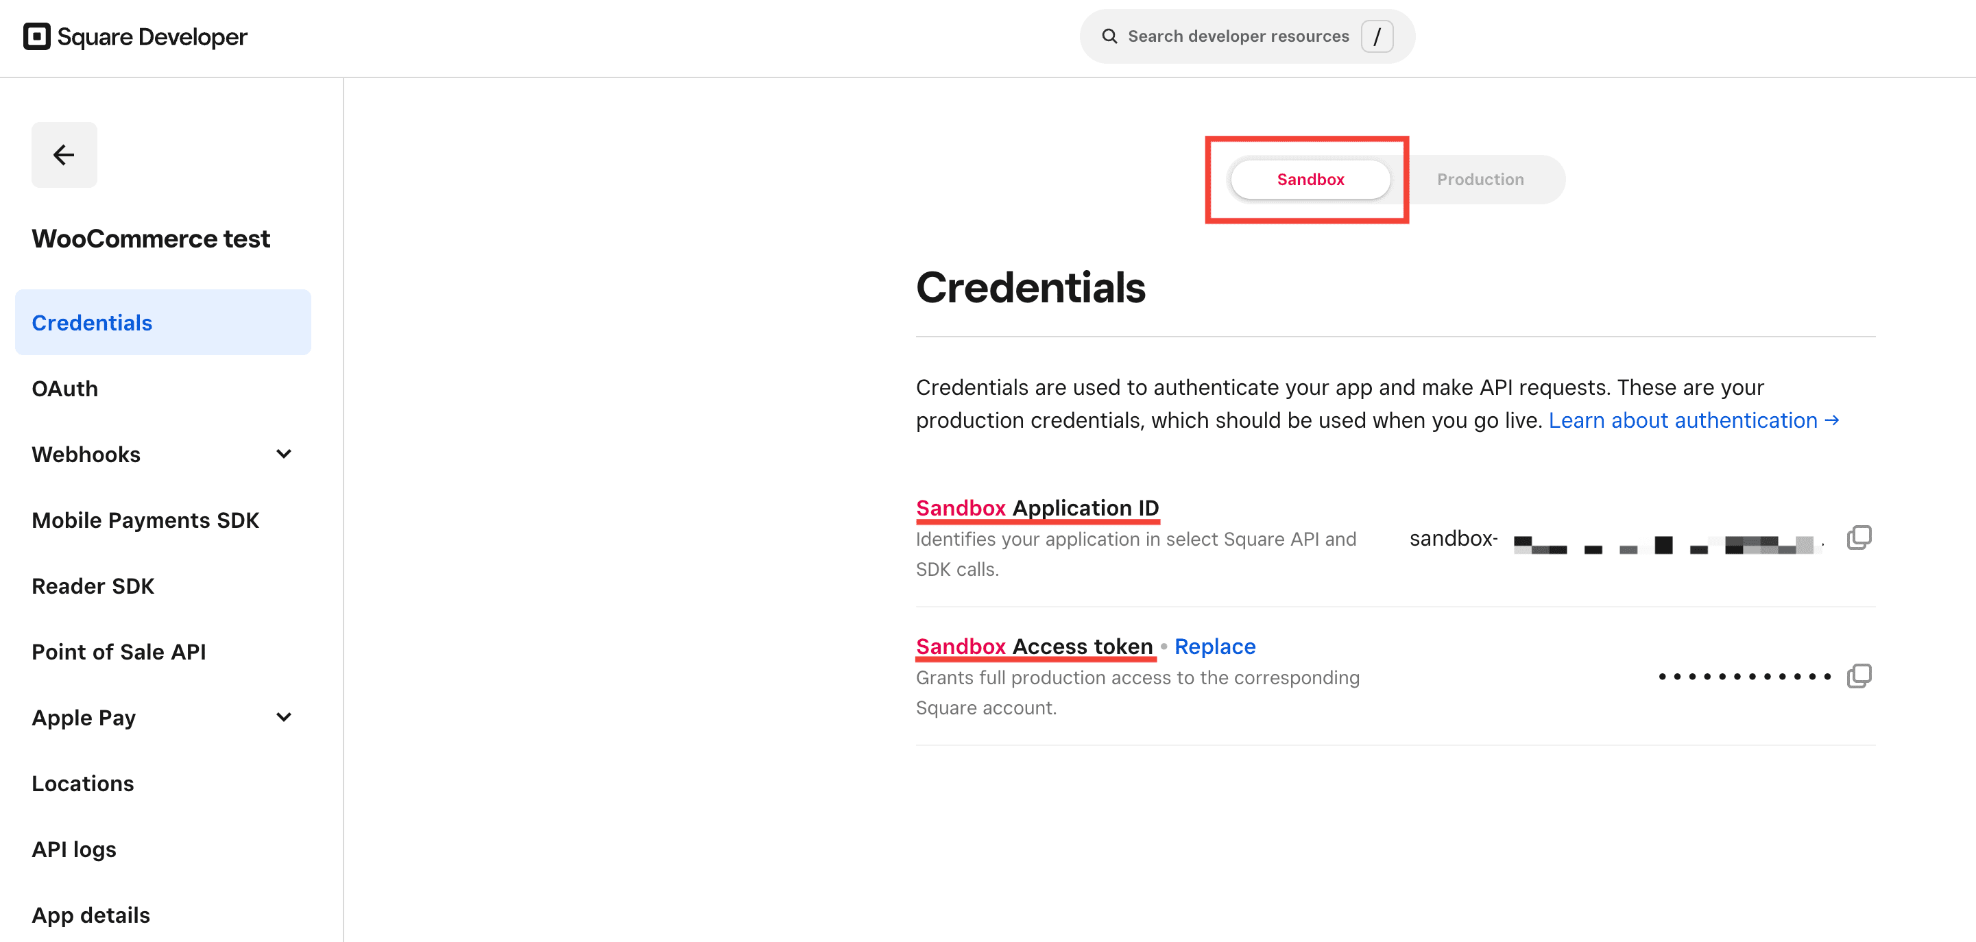Click the slash shortcut key badge
This screenshot has width=1976, height=942.
point(1377,36)
